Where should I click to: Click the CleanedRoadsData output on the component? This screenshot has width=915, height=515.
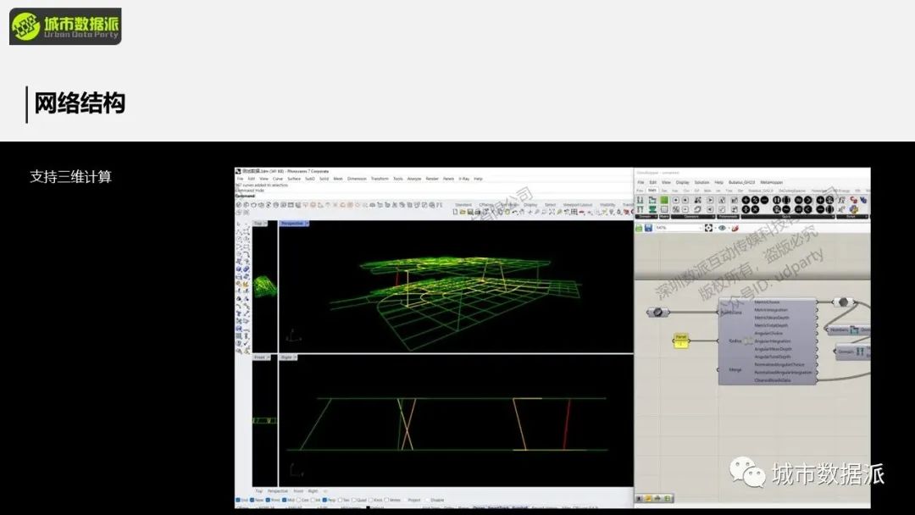click(x=773, y=380)
